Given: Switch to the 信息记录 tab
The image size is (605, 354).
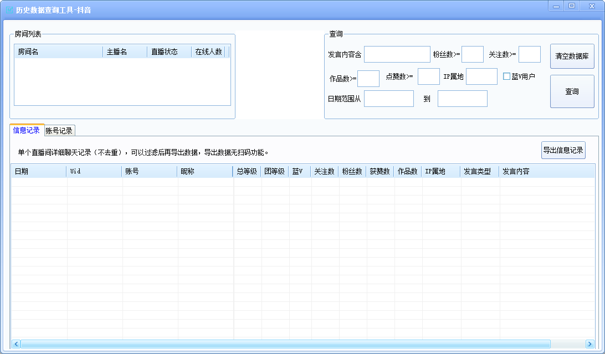Looking at the screenshot, I should [x=27, y=130].
